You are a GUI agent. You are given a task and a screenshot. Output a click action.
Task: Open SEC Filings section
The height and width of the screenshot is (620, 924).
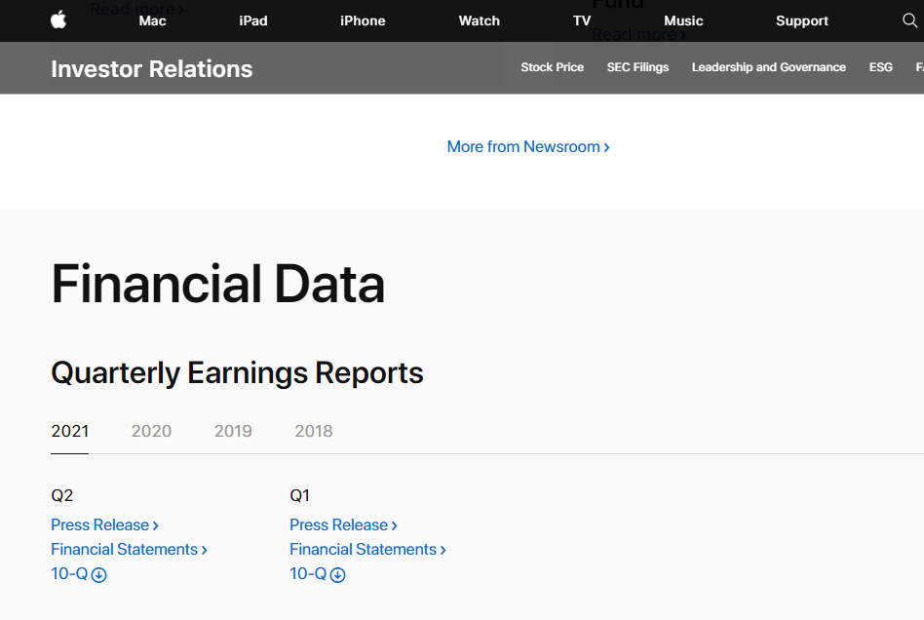(x=637, y=67)
